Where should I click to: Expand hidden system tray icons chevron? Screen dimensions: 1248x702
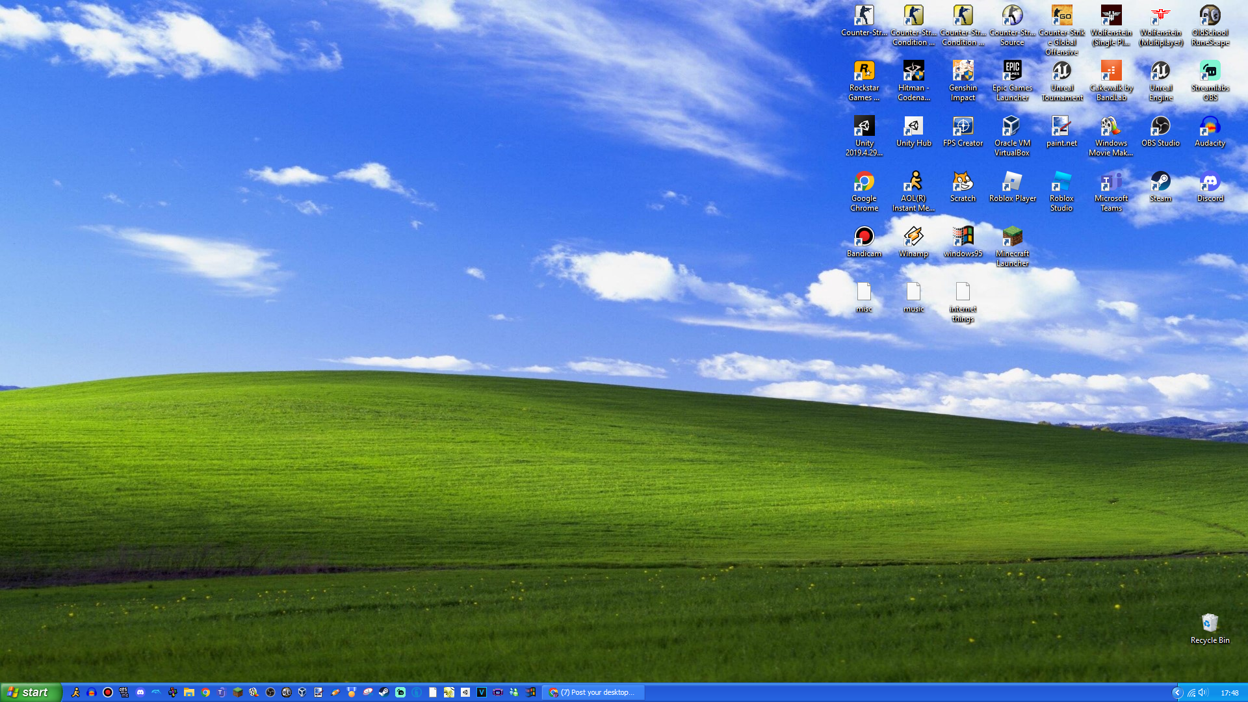click(1177, 692)
